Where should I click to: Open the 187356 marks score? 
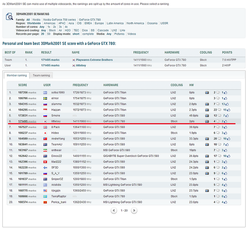[27, 92]
